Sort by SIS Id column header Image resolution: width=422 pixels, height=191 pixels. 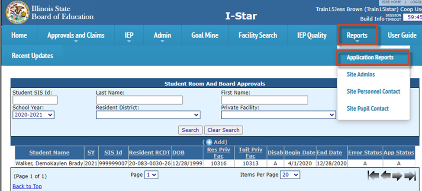click(x=113, y=153)
